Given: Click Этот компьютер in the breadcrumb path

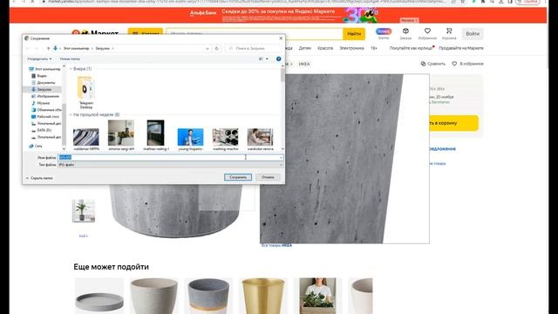Looking at the screenshot, I should pos(76,49).
